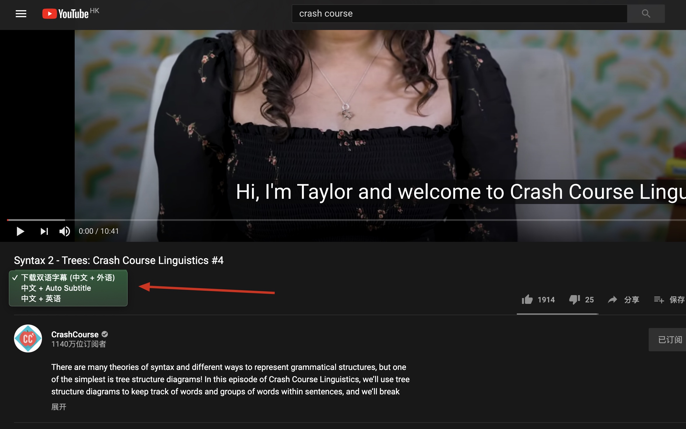
Task: Select 下载双语字幕 (中文 + 外语) option
Action: point(68,278)
